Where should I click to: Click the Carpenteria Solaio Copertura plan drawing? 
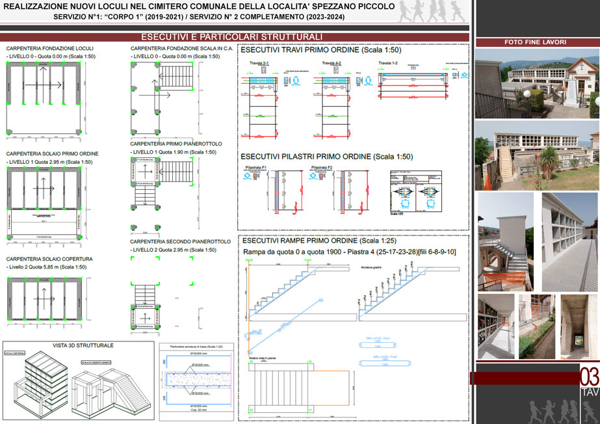click(45, 300)
